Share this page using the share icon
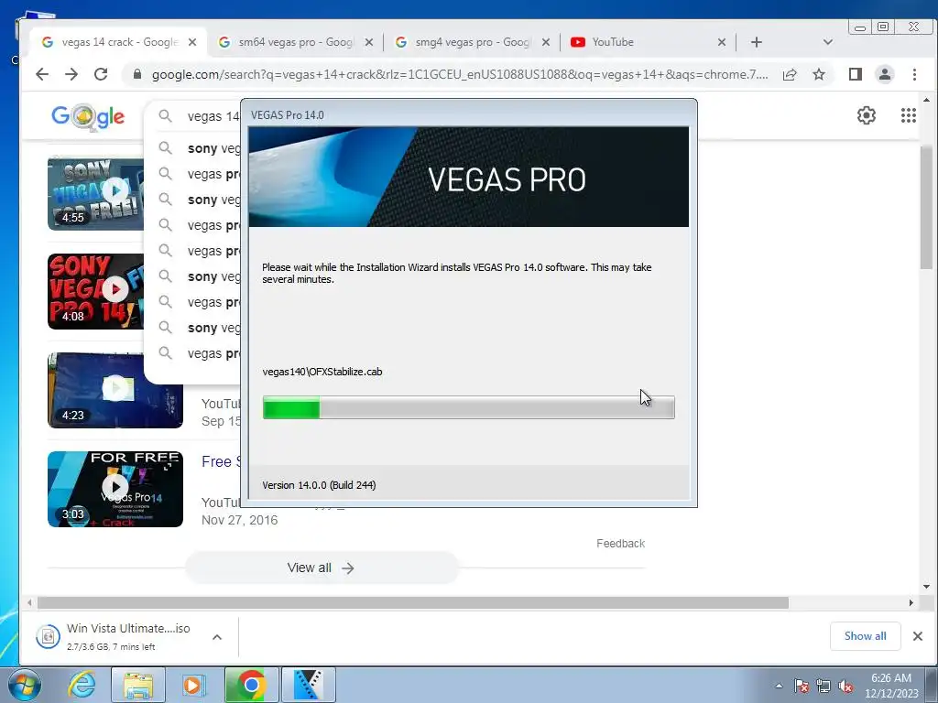938x703 pixels. pyautogui.click(x=790, y=74)
